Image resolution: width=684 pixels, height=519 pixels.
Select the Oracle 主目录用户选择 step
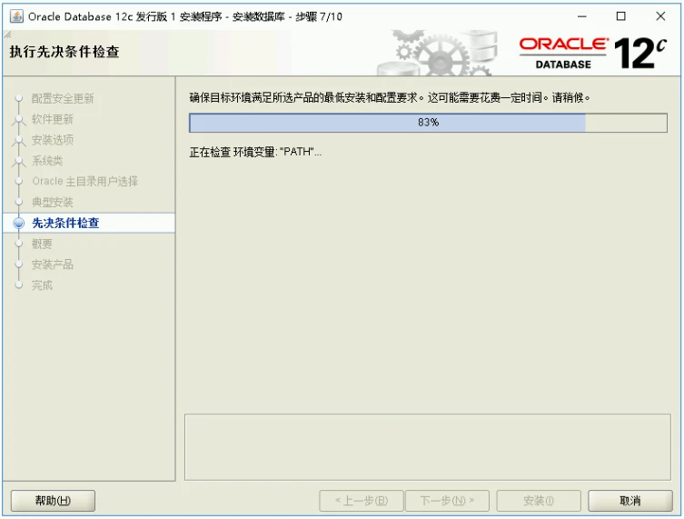point(85,181)
